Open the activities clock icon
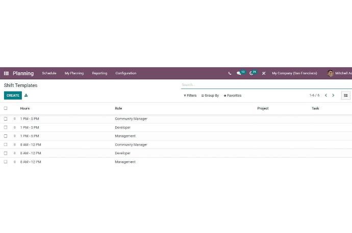This screenshot has height=233, width=352. pyautogui.click(x=252, y=73)
